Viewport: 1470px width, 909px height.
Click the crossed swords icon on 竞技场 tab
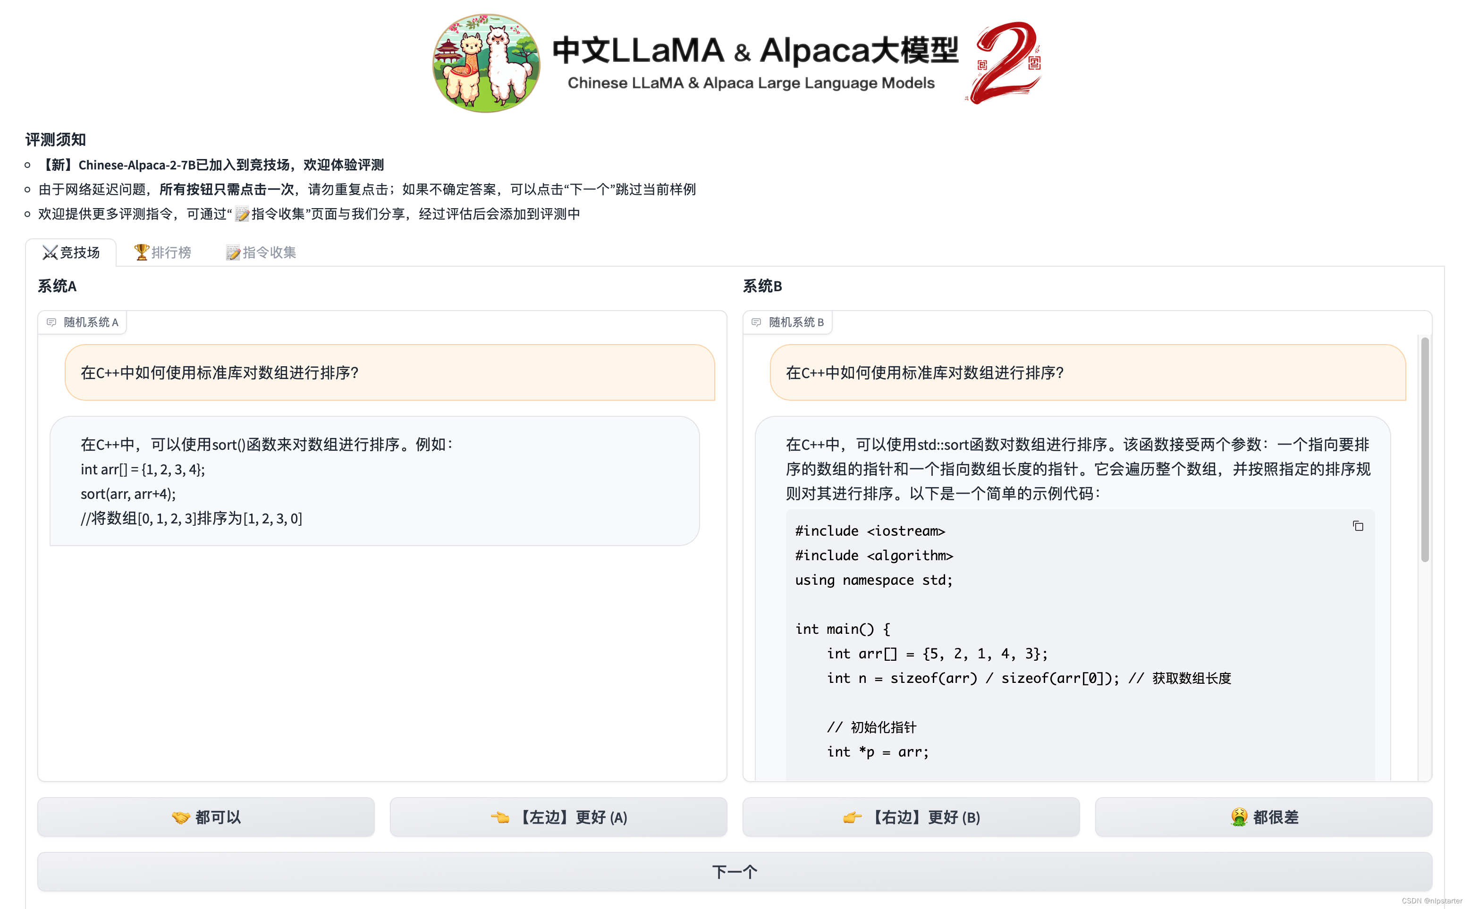[50, 252]
